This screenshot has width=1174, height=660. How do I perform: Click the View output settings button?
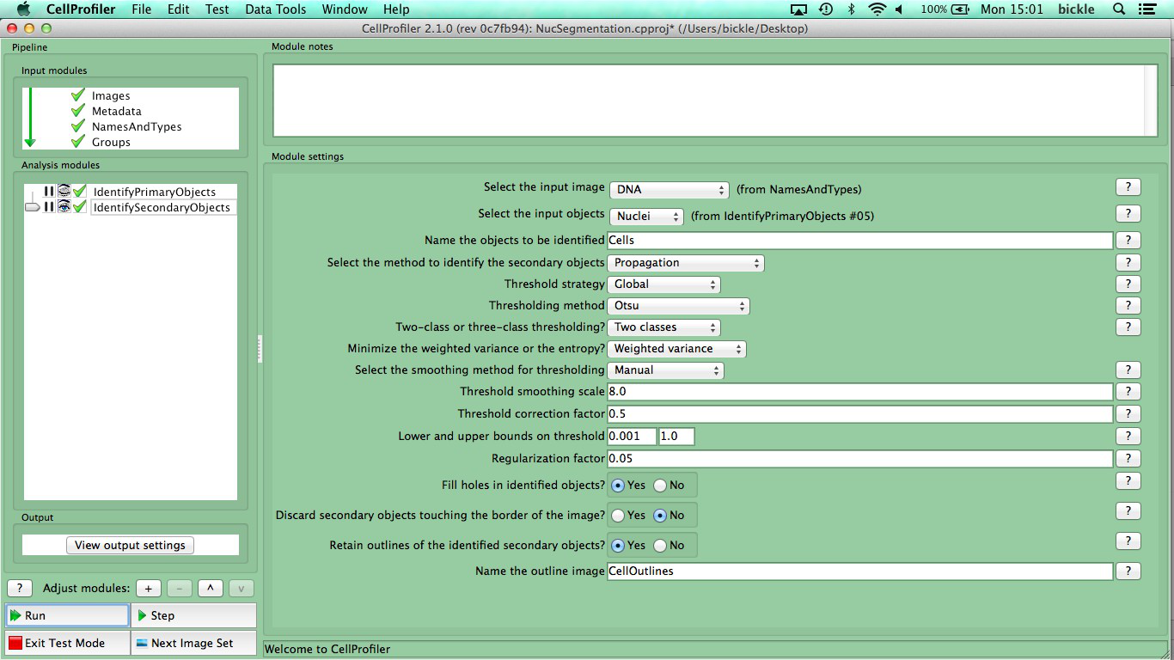130,545
